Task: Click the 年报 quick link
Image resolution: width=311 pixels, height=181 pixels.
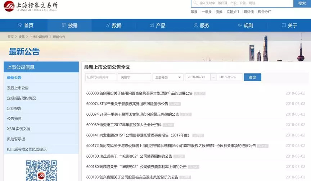Action: [x=194, y=12]
